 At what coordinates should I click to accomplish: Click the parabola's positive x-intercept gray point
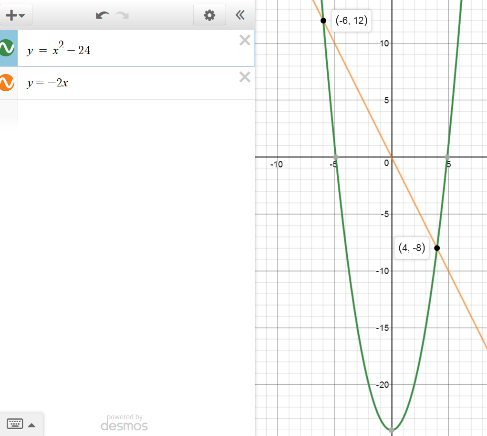[x=447, y=157]
